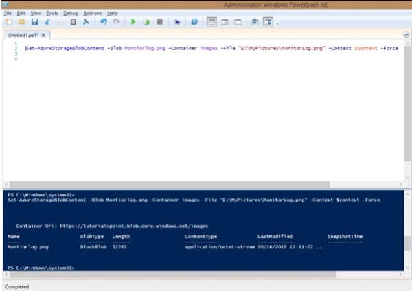Show script pane at top layout

pos(212,22)
